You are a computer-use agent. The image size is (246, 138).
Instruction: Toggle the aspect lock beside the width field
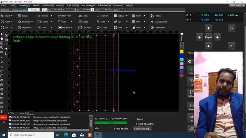click(x=93, y=10)
